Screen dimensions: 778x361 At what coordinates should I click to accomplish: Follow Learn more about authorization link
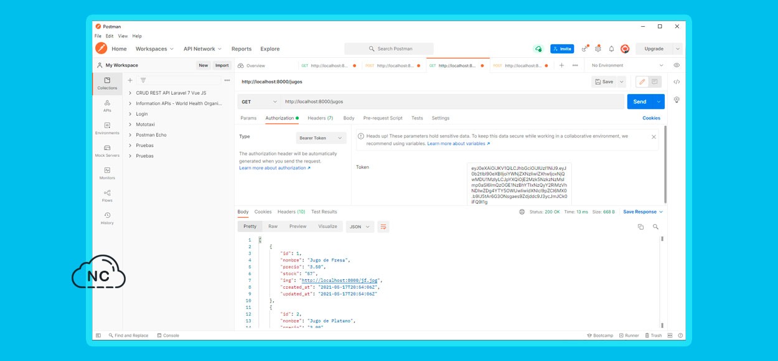point(274,168)
